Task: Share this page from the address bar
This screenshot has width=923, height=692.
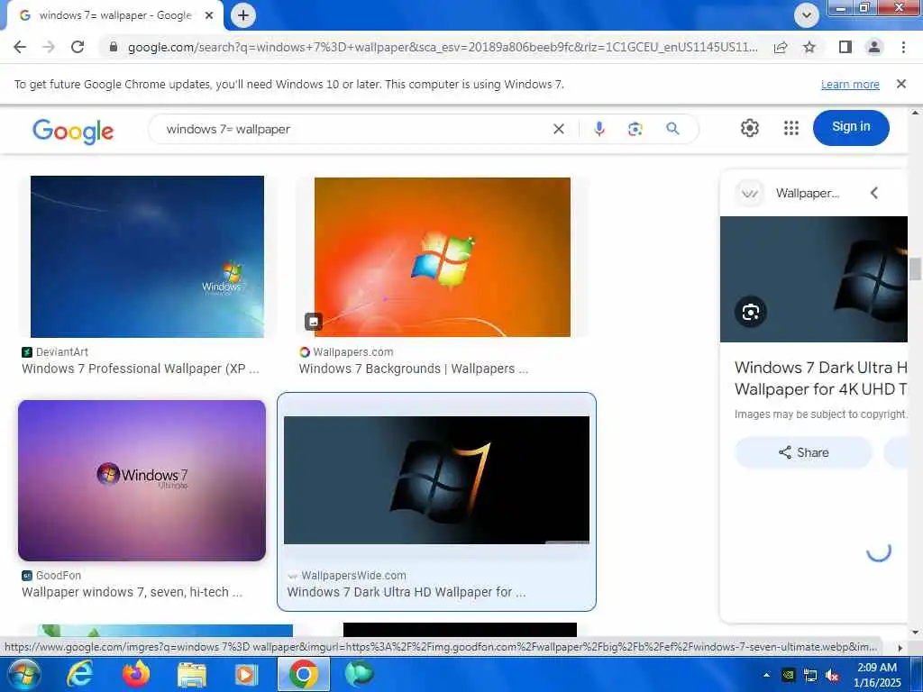Action: pyautogui.click(x=781, y=47)
